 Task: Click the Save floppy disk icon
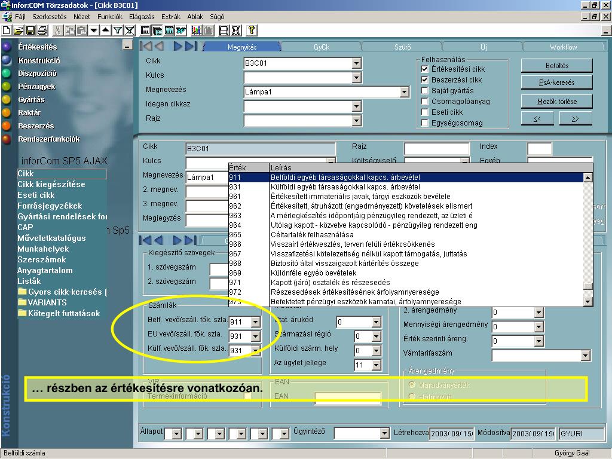[x=30, y=30]
